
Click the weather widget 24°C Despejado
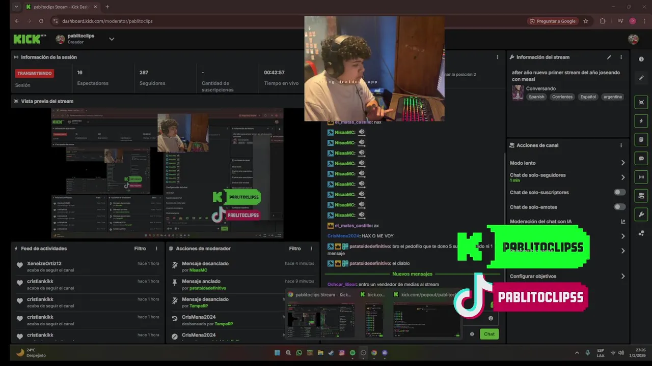32,352
